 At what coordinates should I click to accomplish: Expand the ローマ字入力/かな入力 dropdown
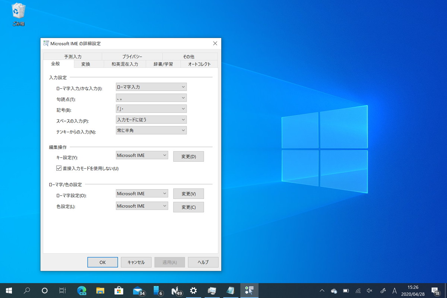pos(151,87)
